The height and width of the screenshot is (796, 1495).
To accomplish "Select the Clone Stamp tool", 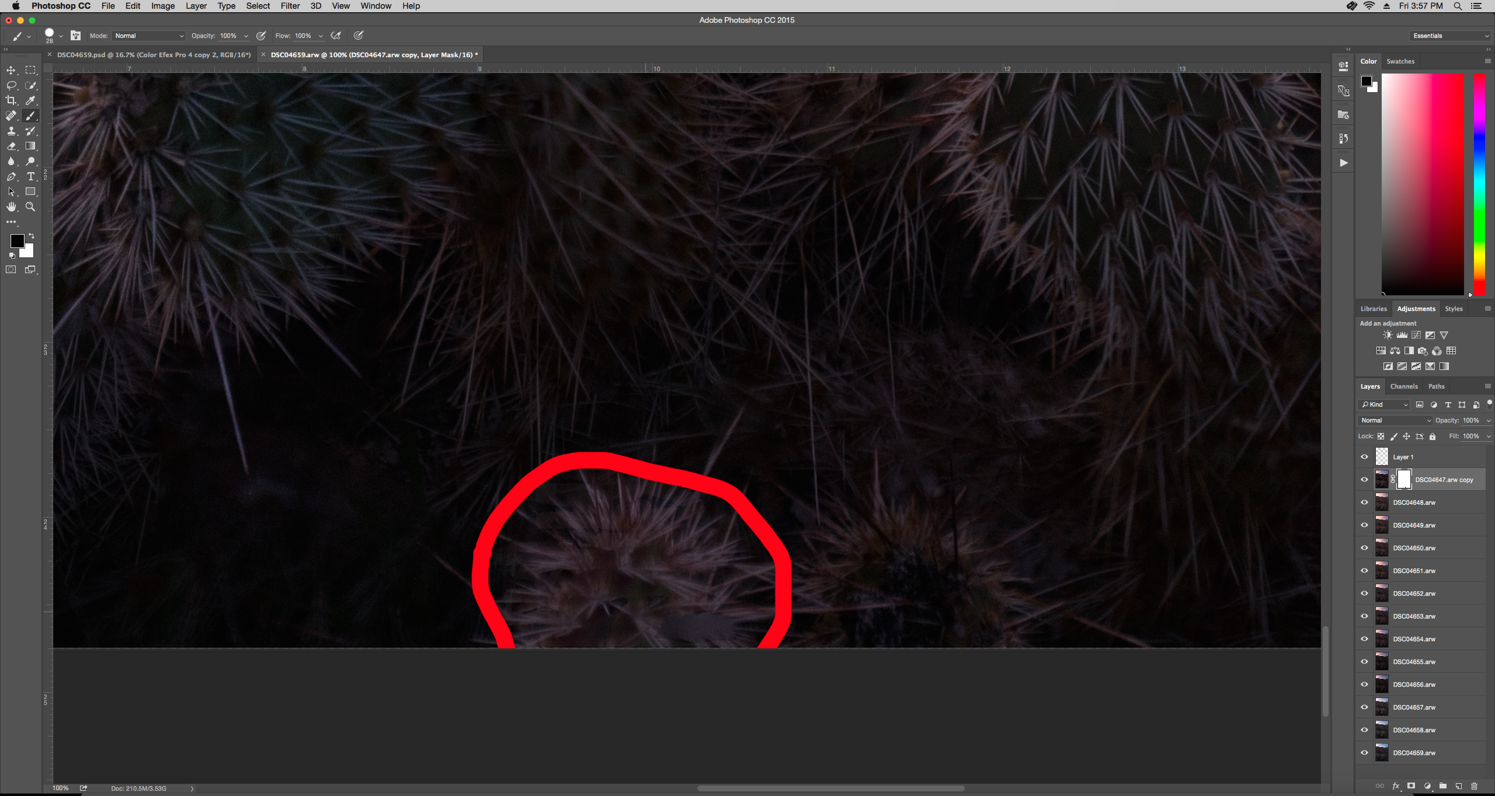I will pyautogui.click(x=11, y=131).
